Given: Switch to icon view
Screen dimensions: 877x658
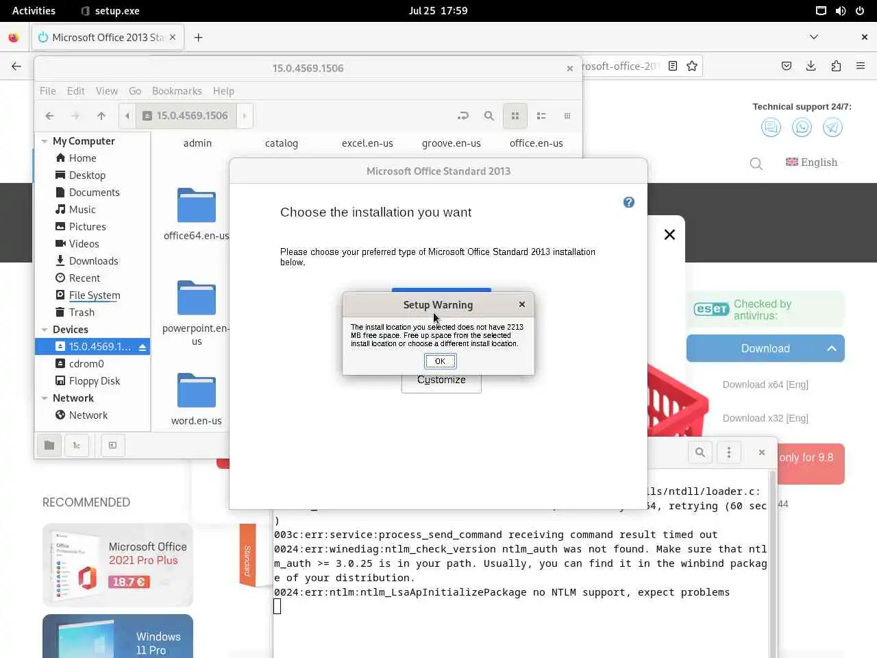Looking at the screenshot, I should tap(515, 116).
